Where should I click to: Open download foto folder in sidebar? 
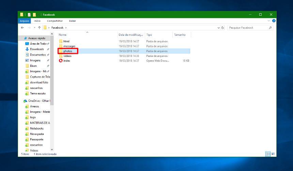coord(39,82)
